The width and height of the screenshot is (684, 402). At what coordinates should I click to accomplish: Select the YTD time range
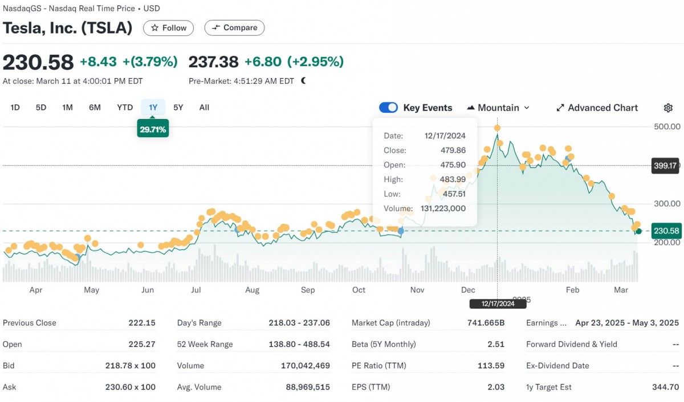coord(125,107)
